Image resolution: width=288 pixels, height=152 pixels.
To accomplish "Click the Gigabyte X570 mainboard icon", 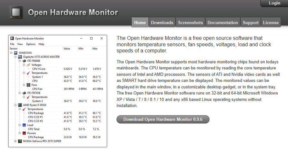I will pyautogui.click(x=20, y=57).
